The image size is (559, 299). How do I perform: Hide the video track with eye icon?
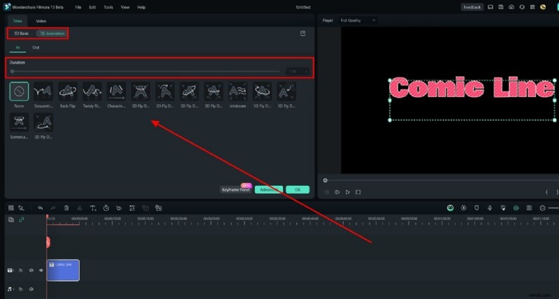click(x=41, y=270)
